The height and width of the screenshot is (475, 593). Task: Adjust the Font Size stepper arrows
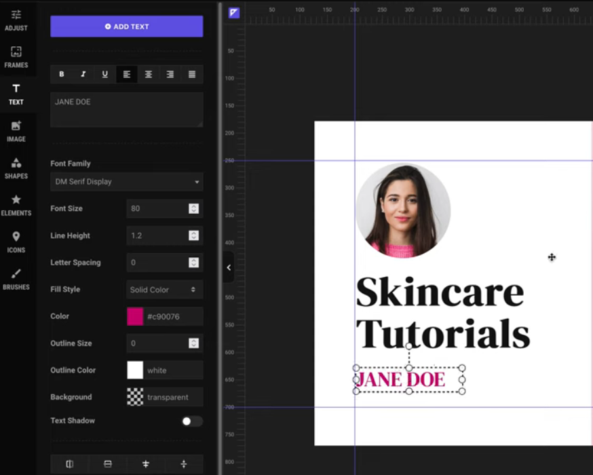pos(193,208)
